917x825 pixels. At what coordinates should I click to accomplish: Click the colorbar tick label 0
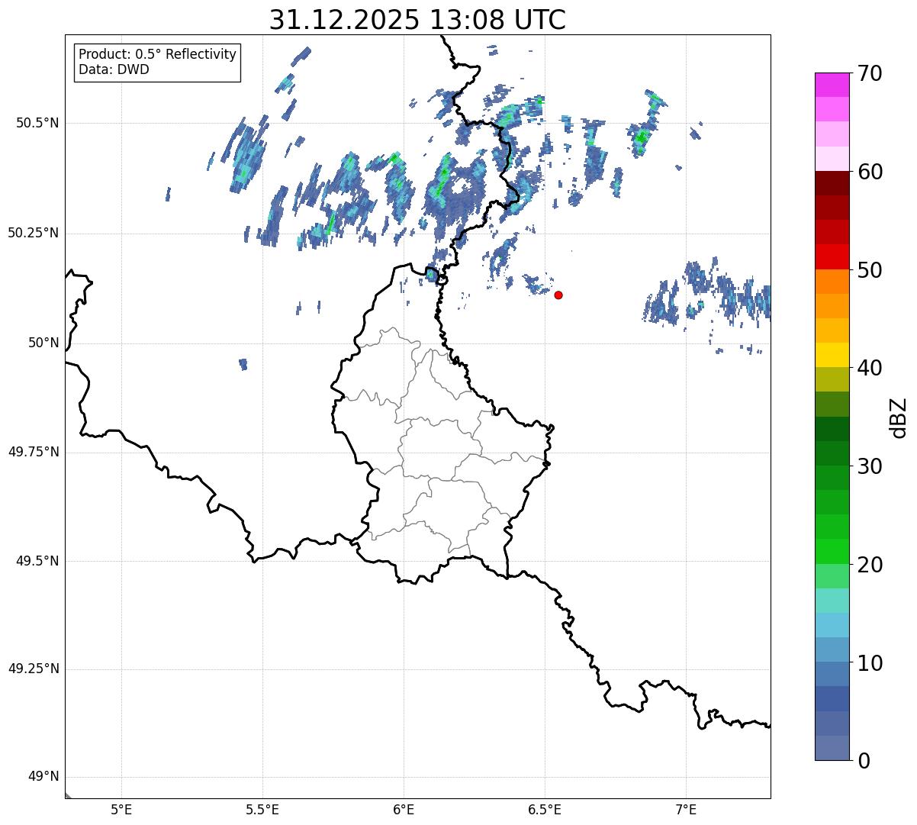(x=864, y=761)
